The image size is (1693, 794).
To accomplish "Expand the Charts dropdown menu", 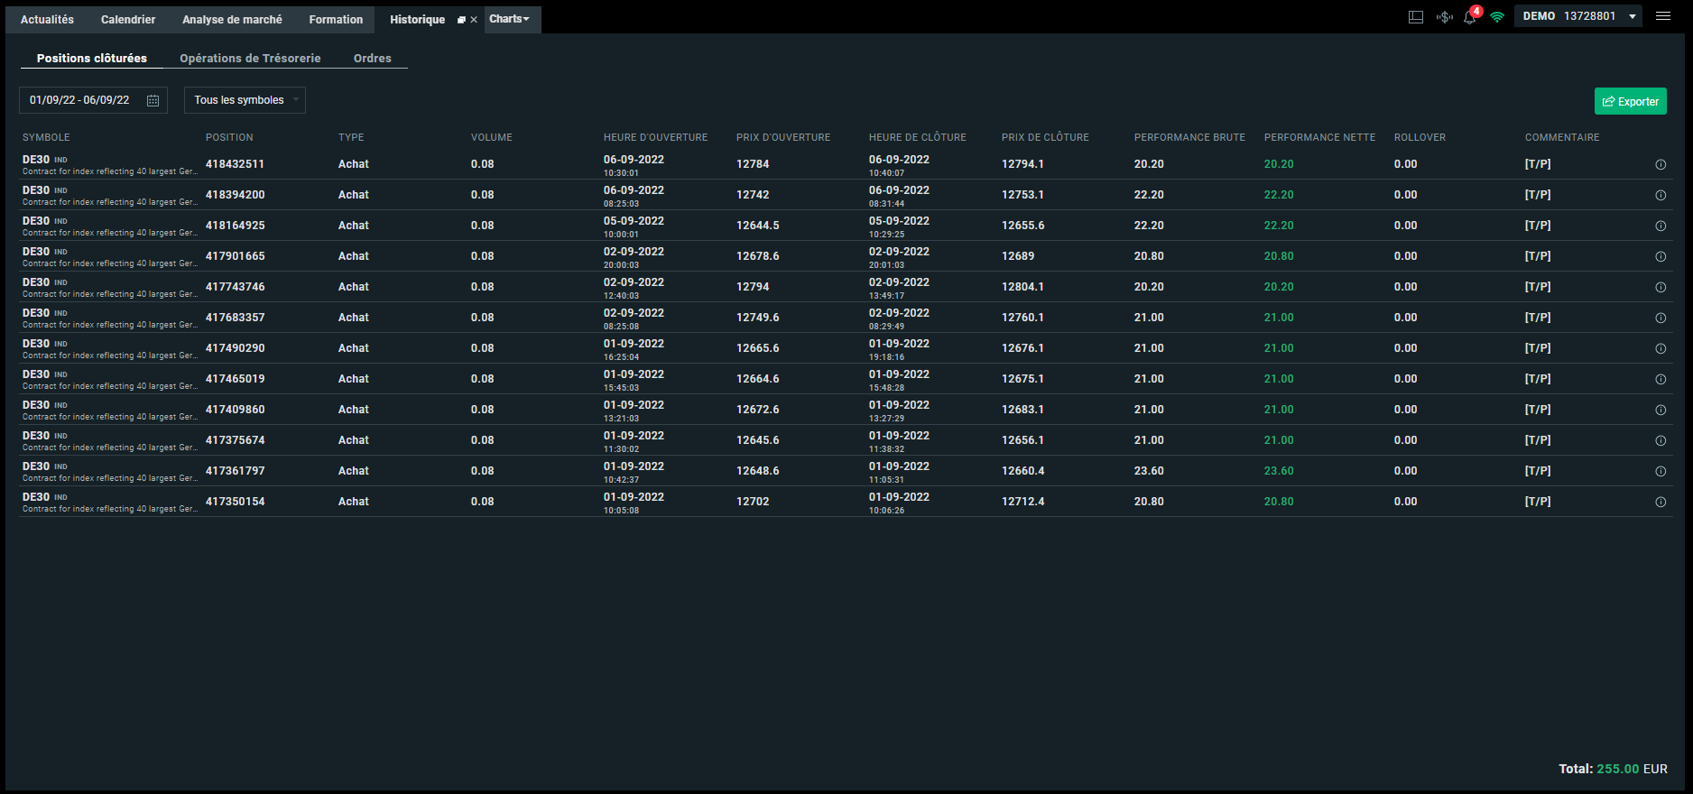I will (511, 19).
